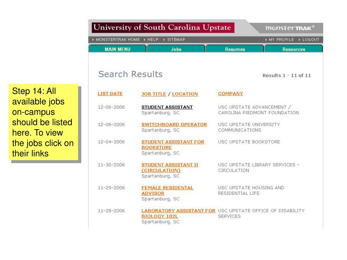Select the 11-28-2006 list date text

coord(111,211)
